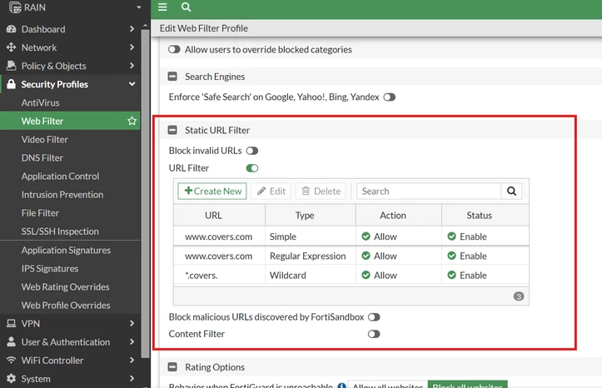Toggle Block malicious URLs discovered by FortiSandbox
Image resolution: width=602 pixels, height=388 pixels.
tap(374, 317)
